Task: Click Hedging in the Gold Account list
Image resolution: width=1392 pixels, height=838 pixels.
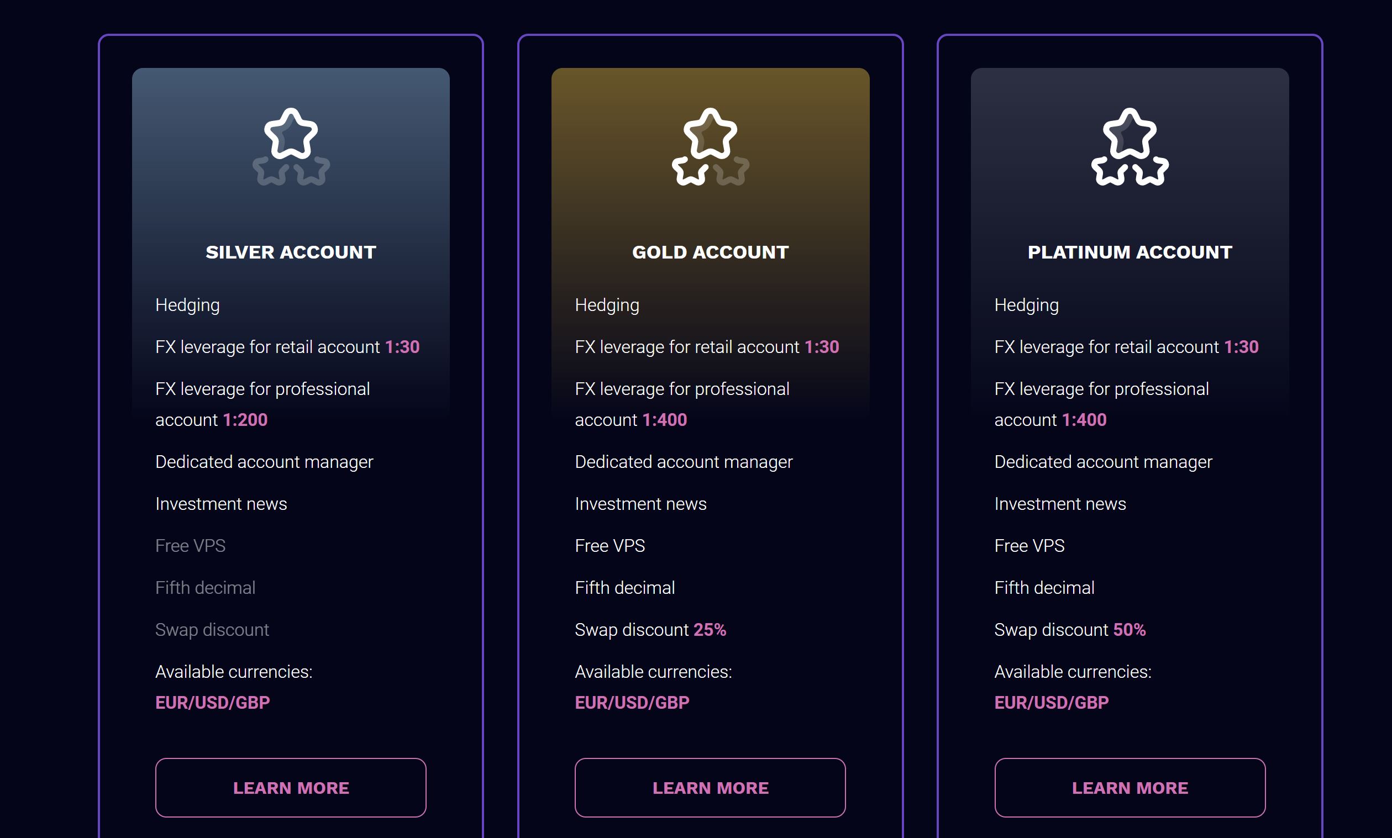Action: click(x=607, y=305)
